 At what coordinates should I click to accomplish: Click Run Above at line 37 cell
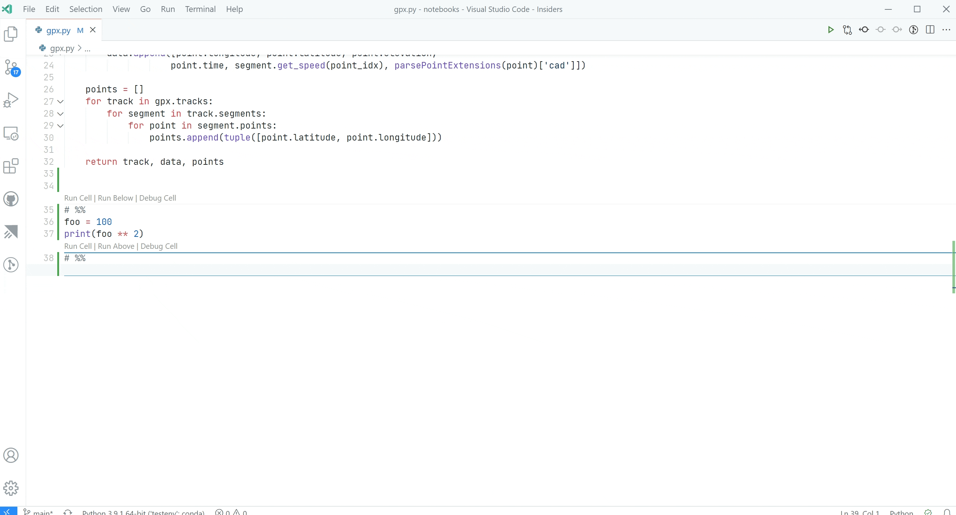pyautogui.click(x=116, y=246)
